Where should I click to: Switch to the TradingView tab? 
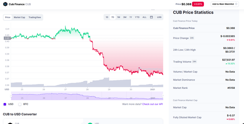[x=35, y=17]
